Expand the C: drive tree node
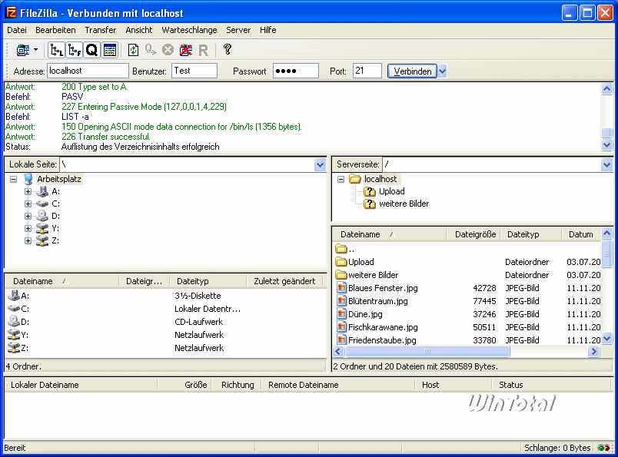Image resolution: width=618 pixels, height=457 pixels. point(28,204)
